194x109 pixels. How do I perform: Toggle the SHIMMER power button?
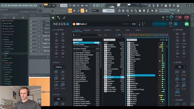click(x=174, y=100)
